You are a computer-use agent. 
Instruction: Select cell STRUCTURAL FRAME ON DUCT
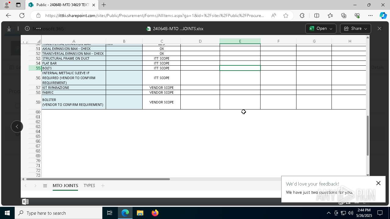tap(74, 58)
